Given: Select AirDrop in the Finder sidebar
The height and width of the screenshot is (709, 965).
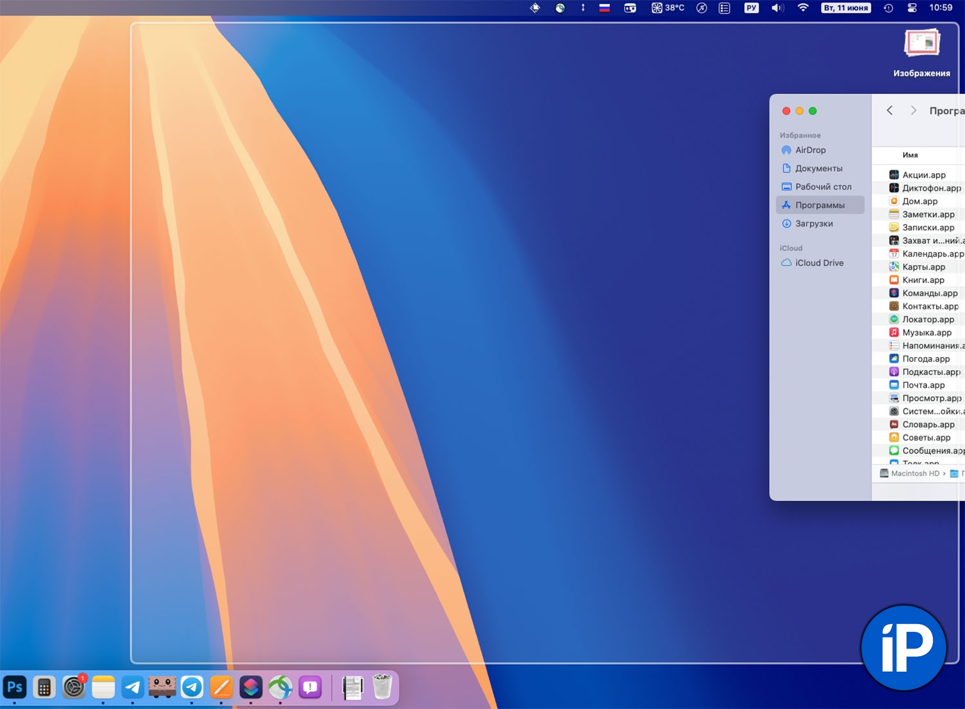Looking at the screenshot, I should tap(810, 150).
